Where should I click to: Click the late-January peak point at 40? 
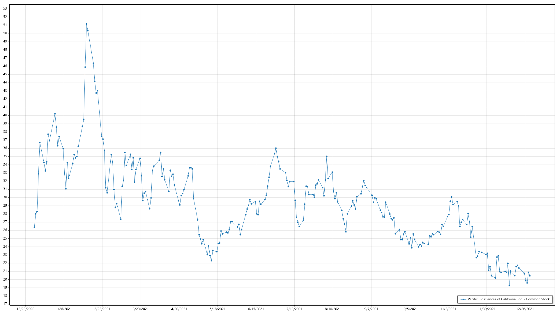[x=55, y=114]
